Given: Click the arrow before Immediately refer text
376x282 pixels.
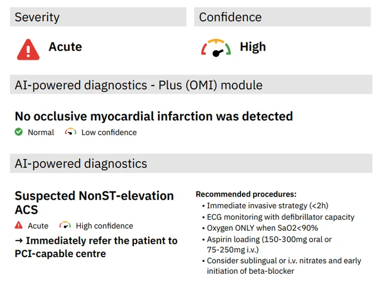Looking at the screenshot, I should tap(19, 241).
